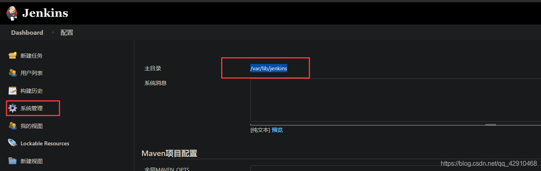Open the 我的视图 sidebar link

point(32,126)
